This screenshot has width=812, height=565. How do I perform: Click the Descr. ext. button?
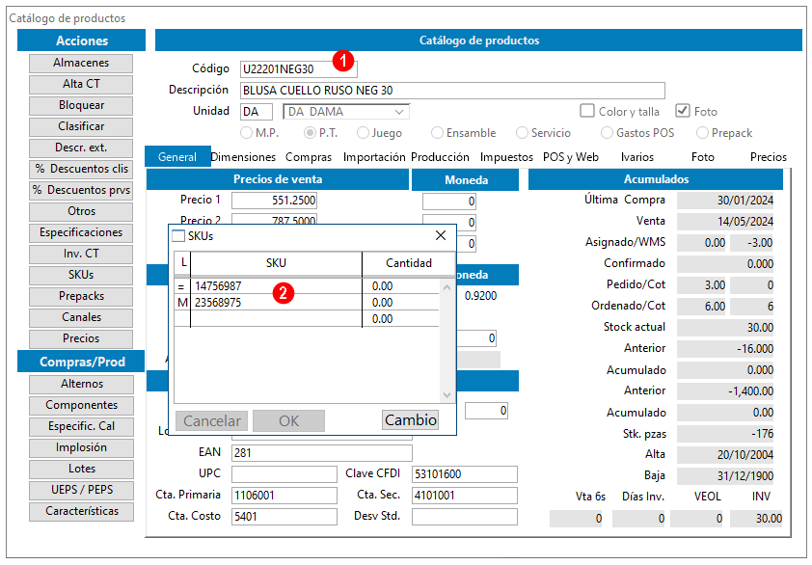81,148
